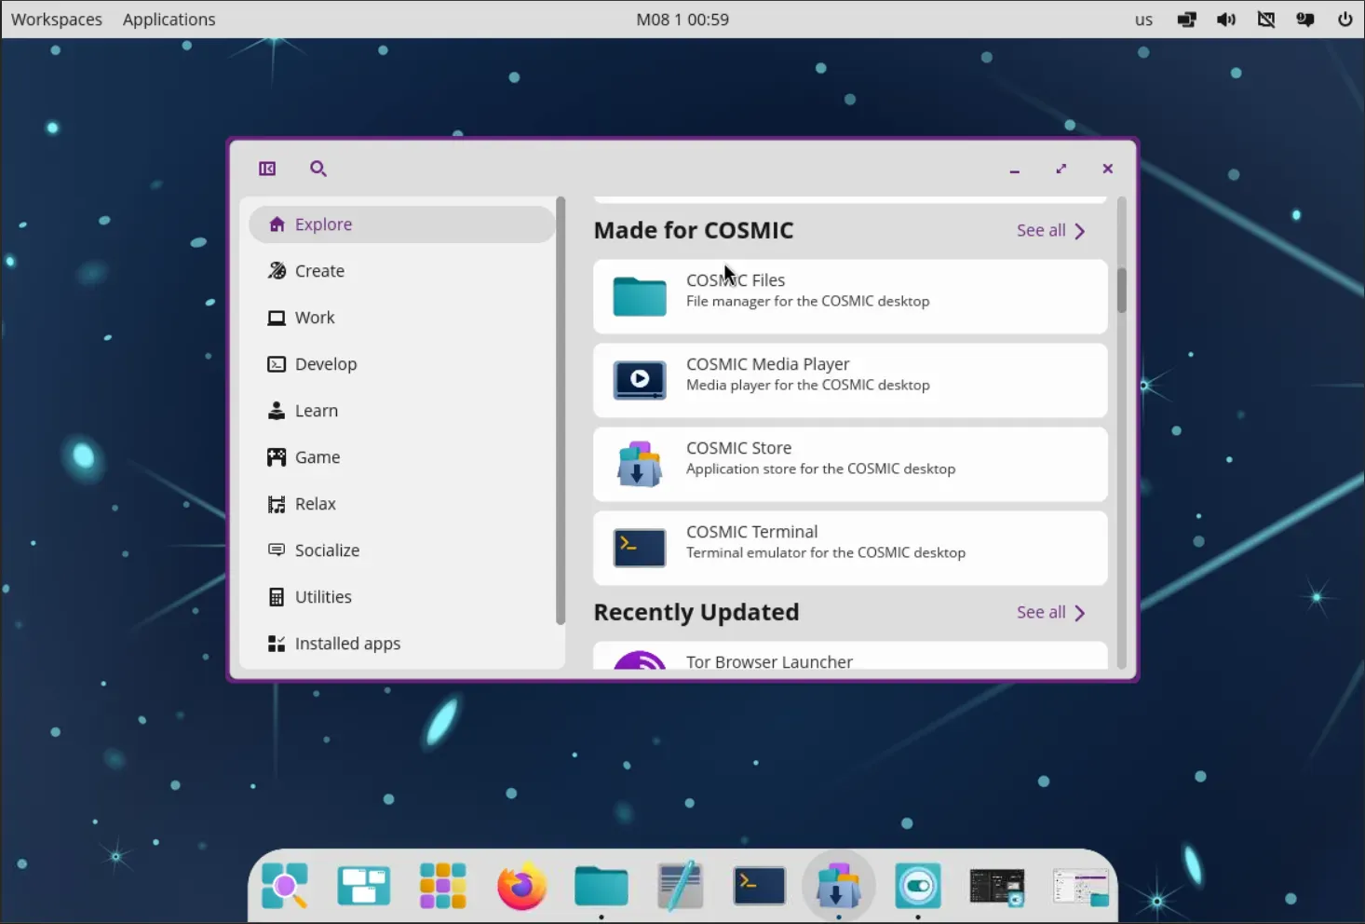Open the COSMIC Settings toggle icon in the dock
This screenshot has height=924, width=1365.
click(x=917, y=886)
